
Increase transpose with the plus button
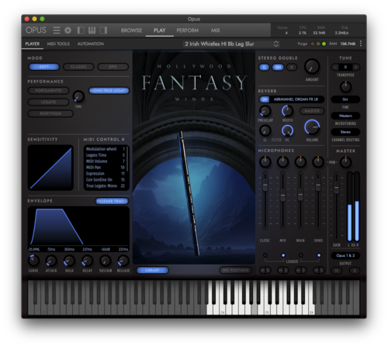[356, 67]
